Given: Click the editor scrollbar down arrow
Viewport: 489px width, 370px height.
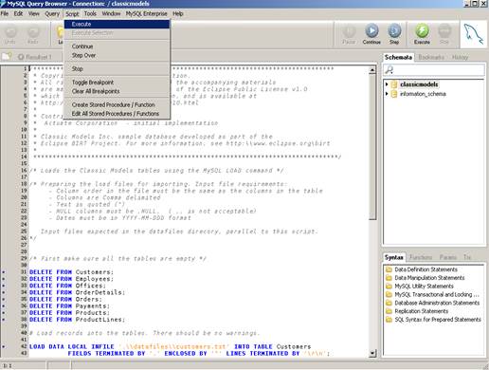Looking at the screenshot, I should pos(372,353).
